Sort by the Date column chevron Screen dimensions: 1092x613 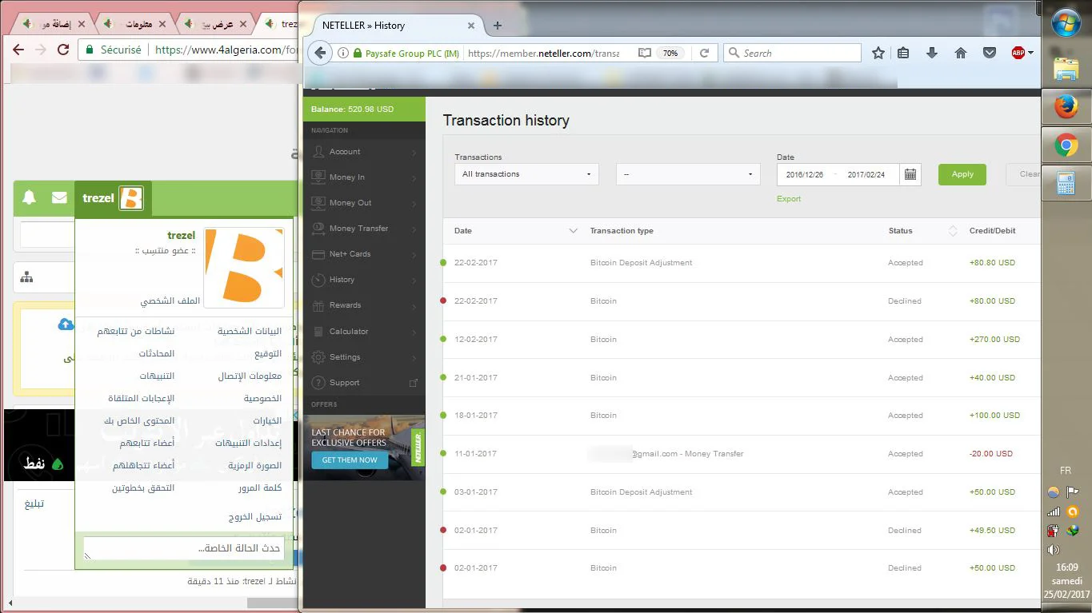[573, 231]
